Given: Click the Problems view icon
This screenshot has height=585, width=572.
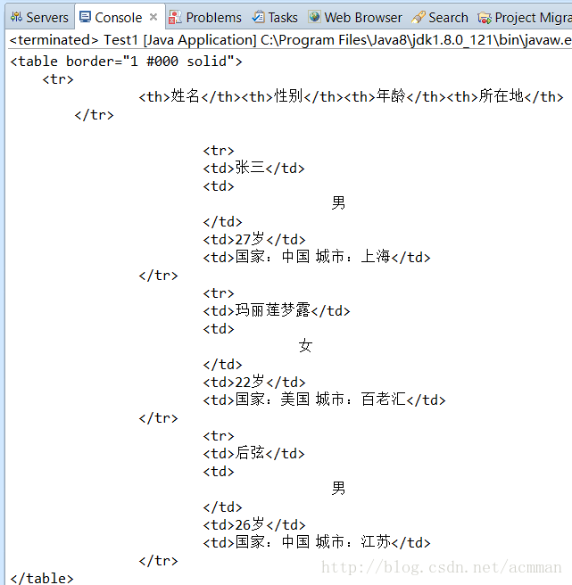Looking at the screenshot, I should [x=175, y=17].
